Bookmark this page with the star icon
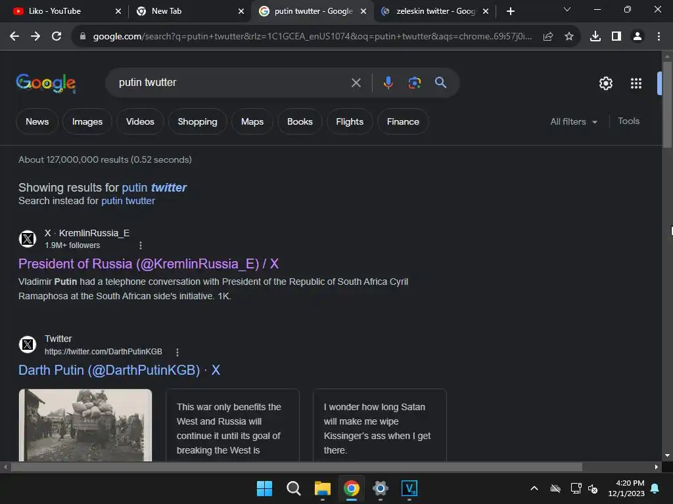Viewport: 673px width, 504px height. [x=569, y=37]
